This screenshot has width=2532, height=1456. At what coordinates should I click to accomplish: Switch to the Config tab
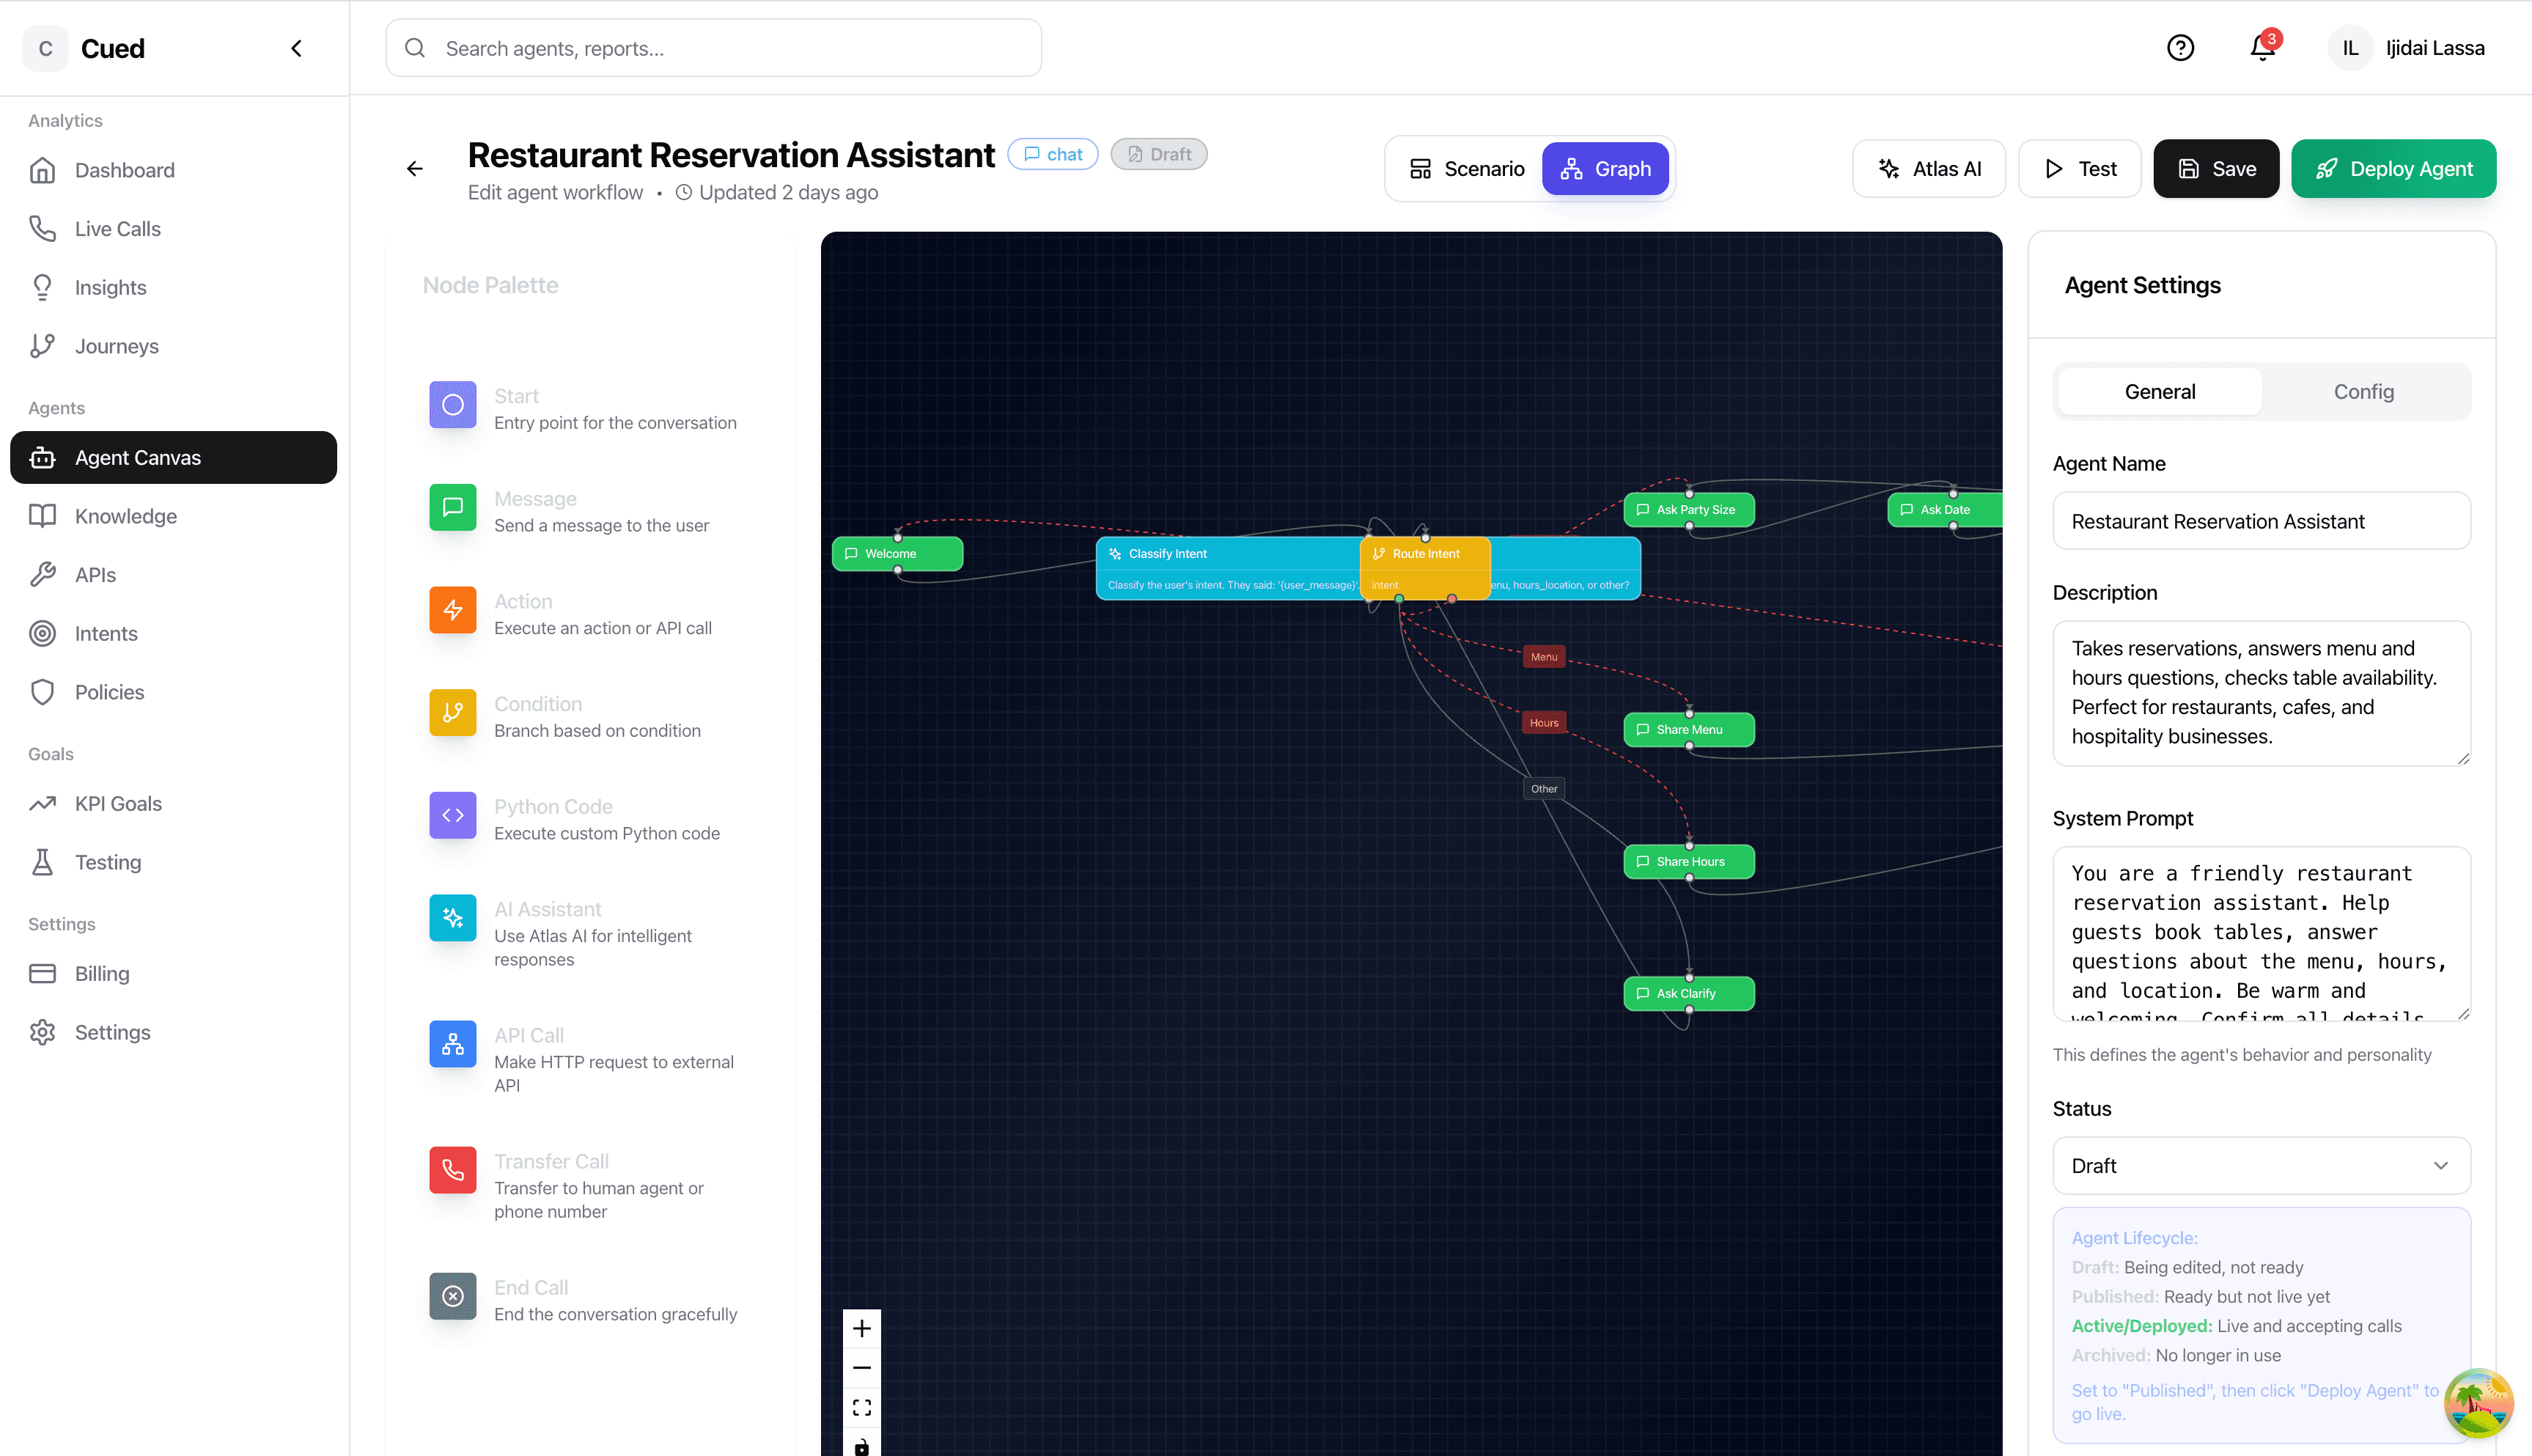click(x=2363, y=391)
